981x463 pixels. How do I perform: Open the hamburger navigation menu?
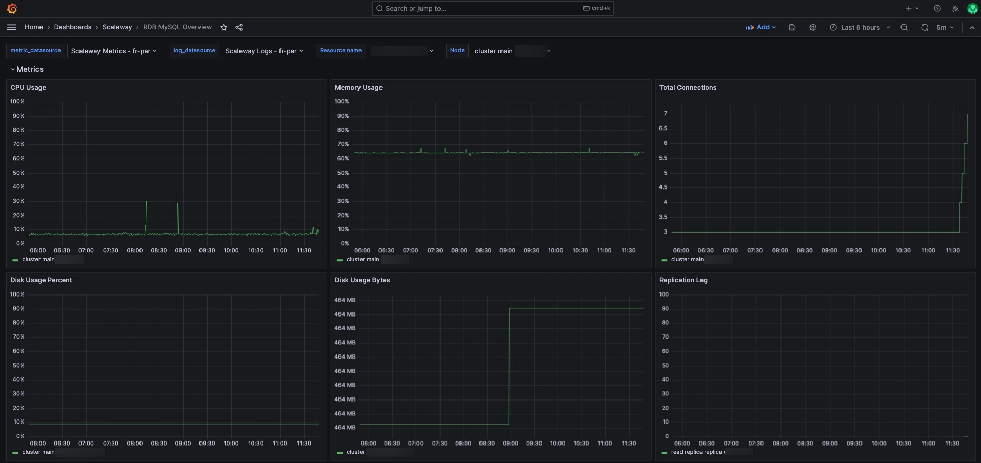click(x=12, y=27)
